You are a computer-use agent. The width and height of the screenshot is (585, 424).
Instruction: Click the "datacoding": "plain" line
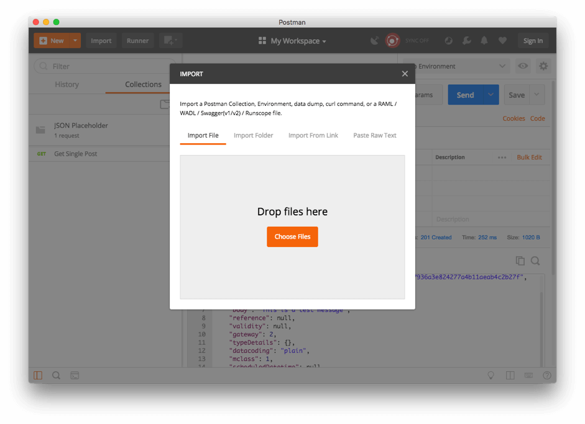click(269, 351)
